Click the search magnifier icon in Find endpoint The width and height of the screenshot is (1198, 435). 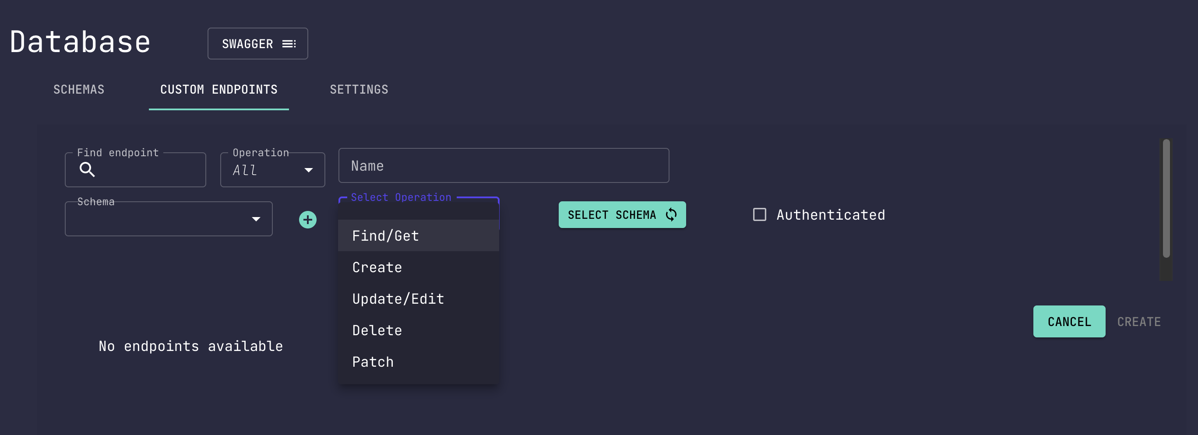tap(87, 170)
